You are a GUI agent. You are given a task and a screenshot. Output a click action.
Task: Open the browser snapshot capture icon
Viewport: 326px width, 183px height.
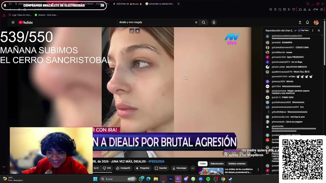(x=280, y=9)
